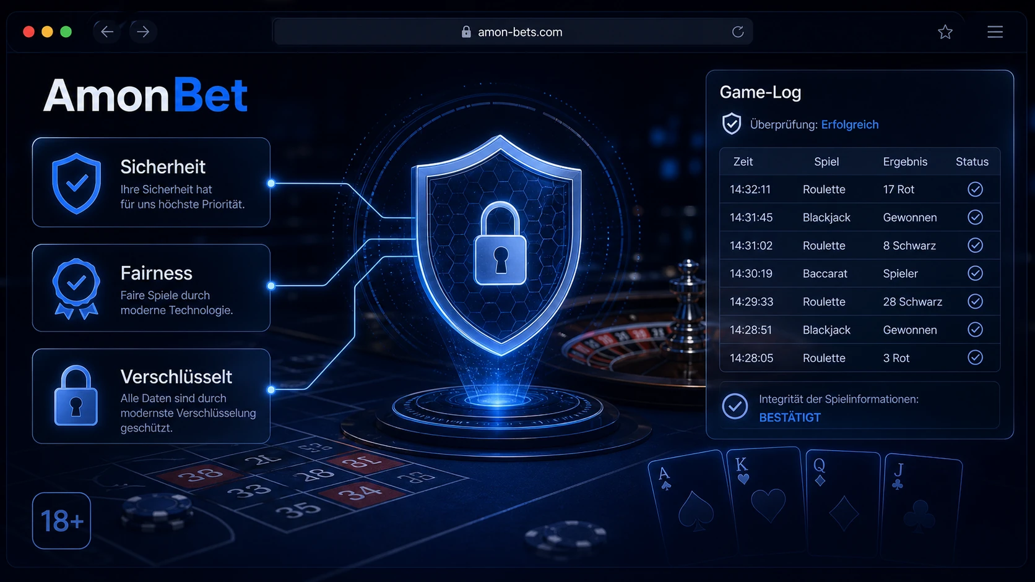This screenshot has width=1035, height=582.
Task: Click the Ergebnis column header
Action: click(905, 161)
